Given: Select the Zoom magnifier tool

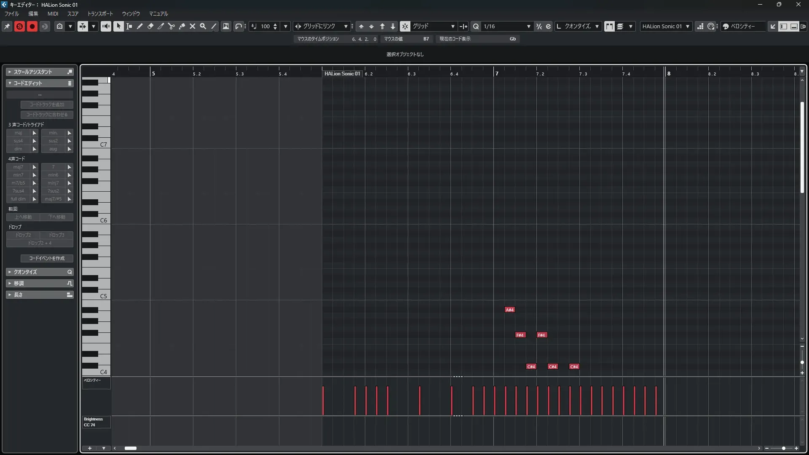Looking at the screenshot, I should (203, 26).
